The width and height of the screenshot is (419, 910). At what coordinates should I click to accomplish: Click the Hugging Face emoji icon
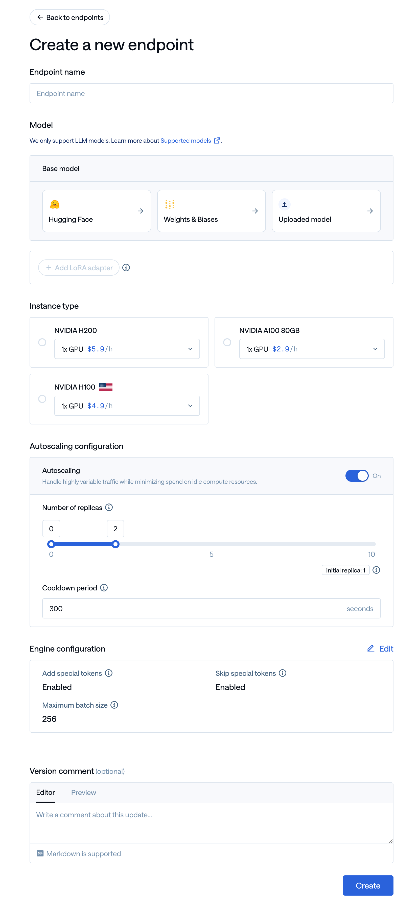coord(55,204)
